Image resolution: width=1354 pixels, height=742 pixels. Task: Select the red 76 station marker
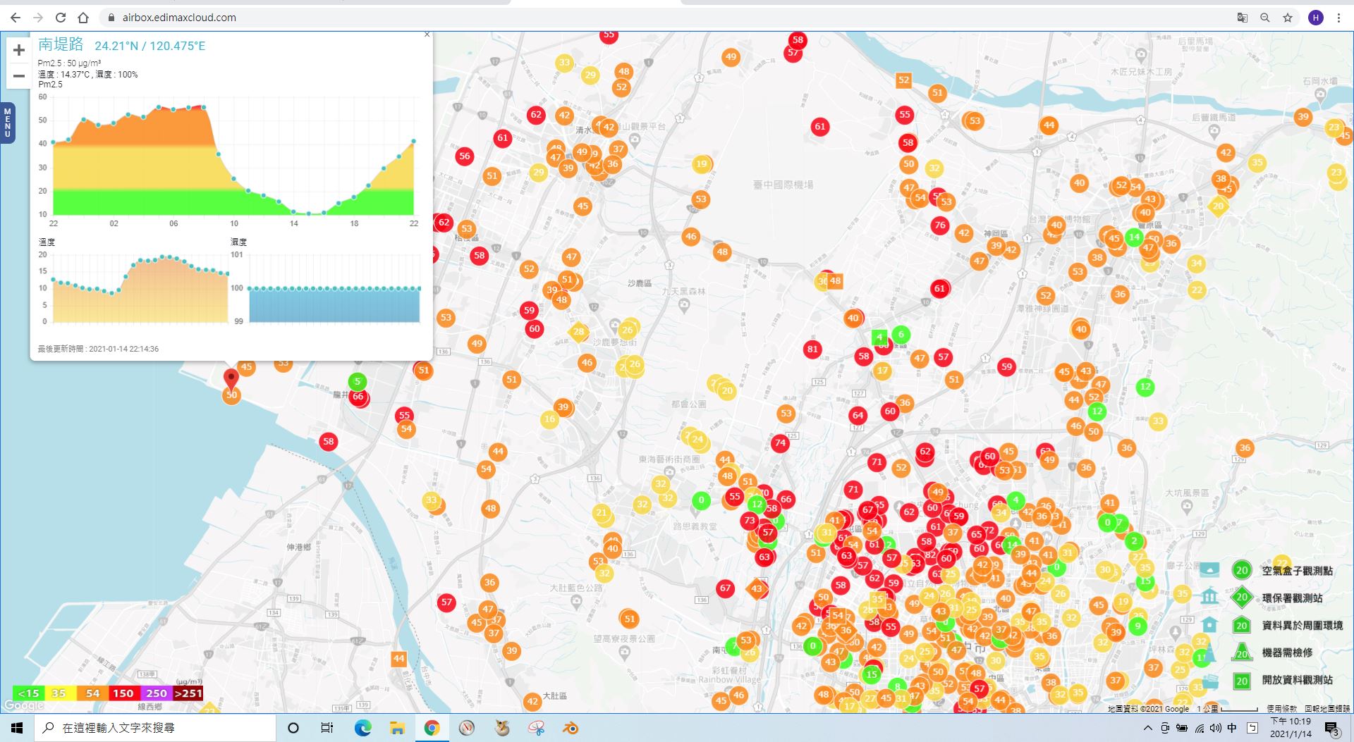939,225
